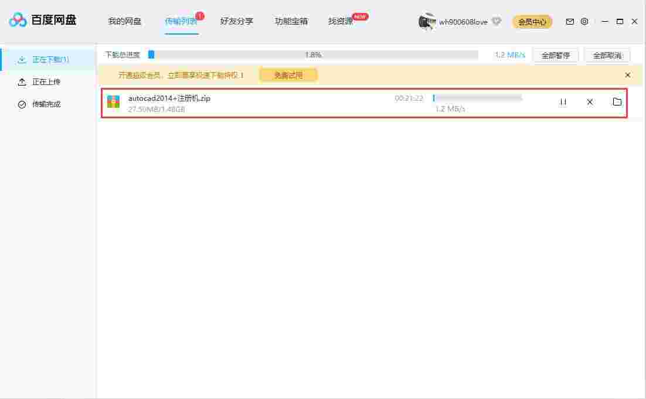Screen dimensions: 646x399
Task: Open the 我的网盘 tab
Action: point(124,21)
